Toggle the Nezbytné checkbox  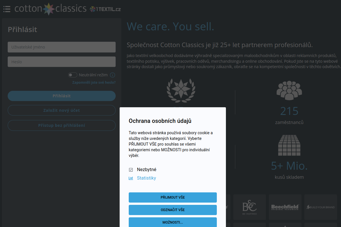(131, 170)
